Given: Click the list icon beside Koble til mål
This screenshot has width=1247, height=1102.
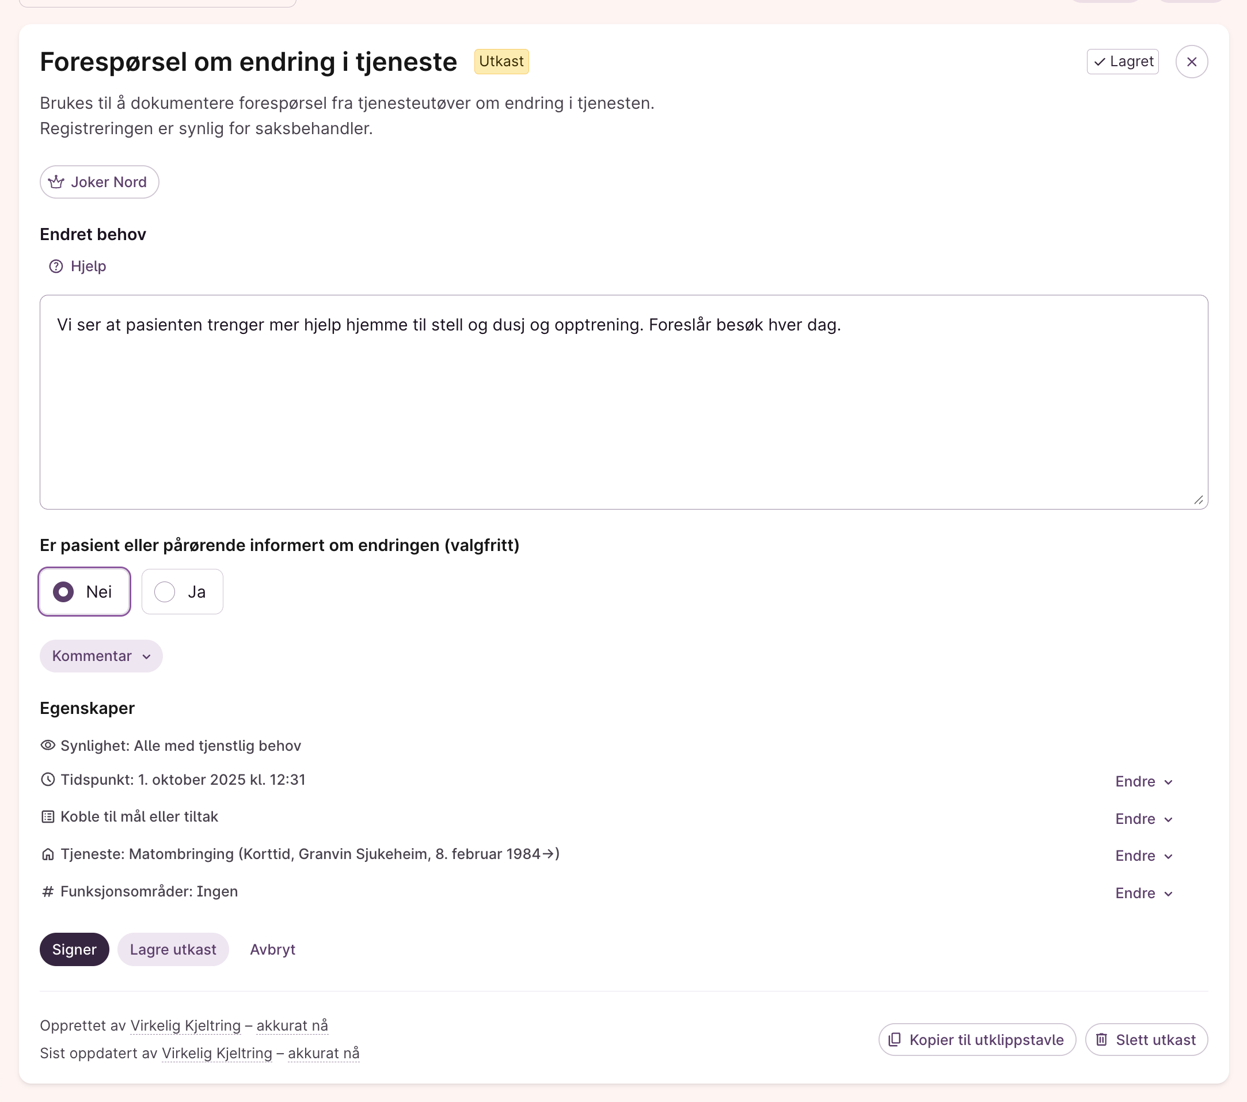Looking at the screenshot, I should click(x=48, y=816).
